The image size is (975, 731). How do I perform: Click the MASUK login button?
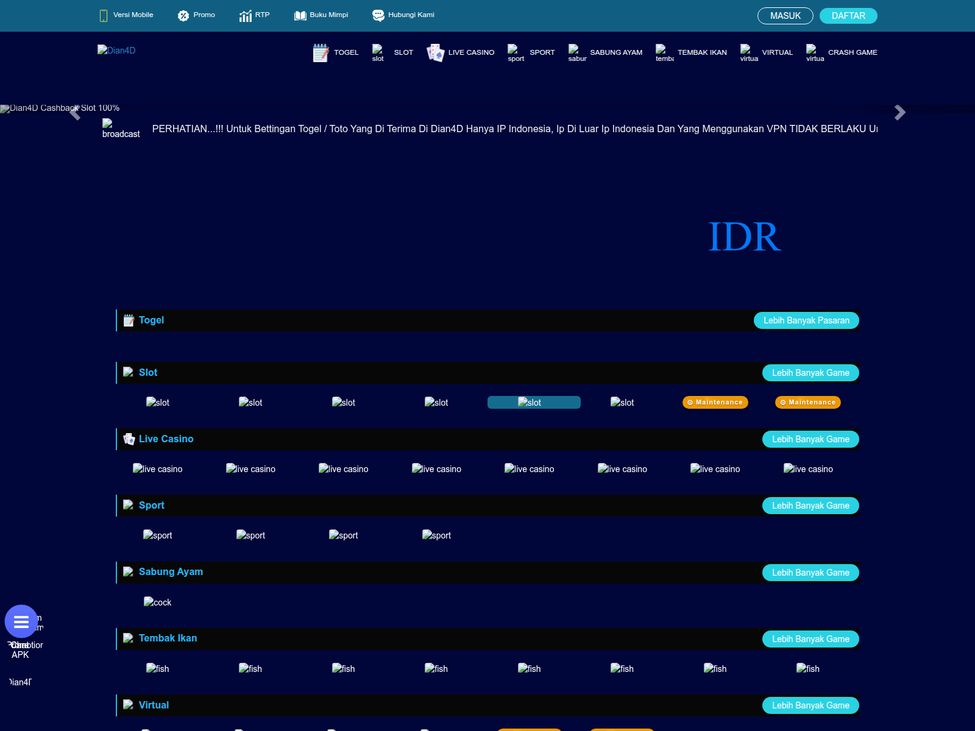coord(785,16)
